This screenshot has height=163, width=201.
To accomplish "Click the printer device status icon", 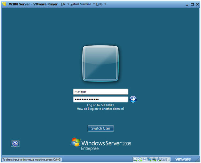I will tap(154, 159).
